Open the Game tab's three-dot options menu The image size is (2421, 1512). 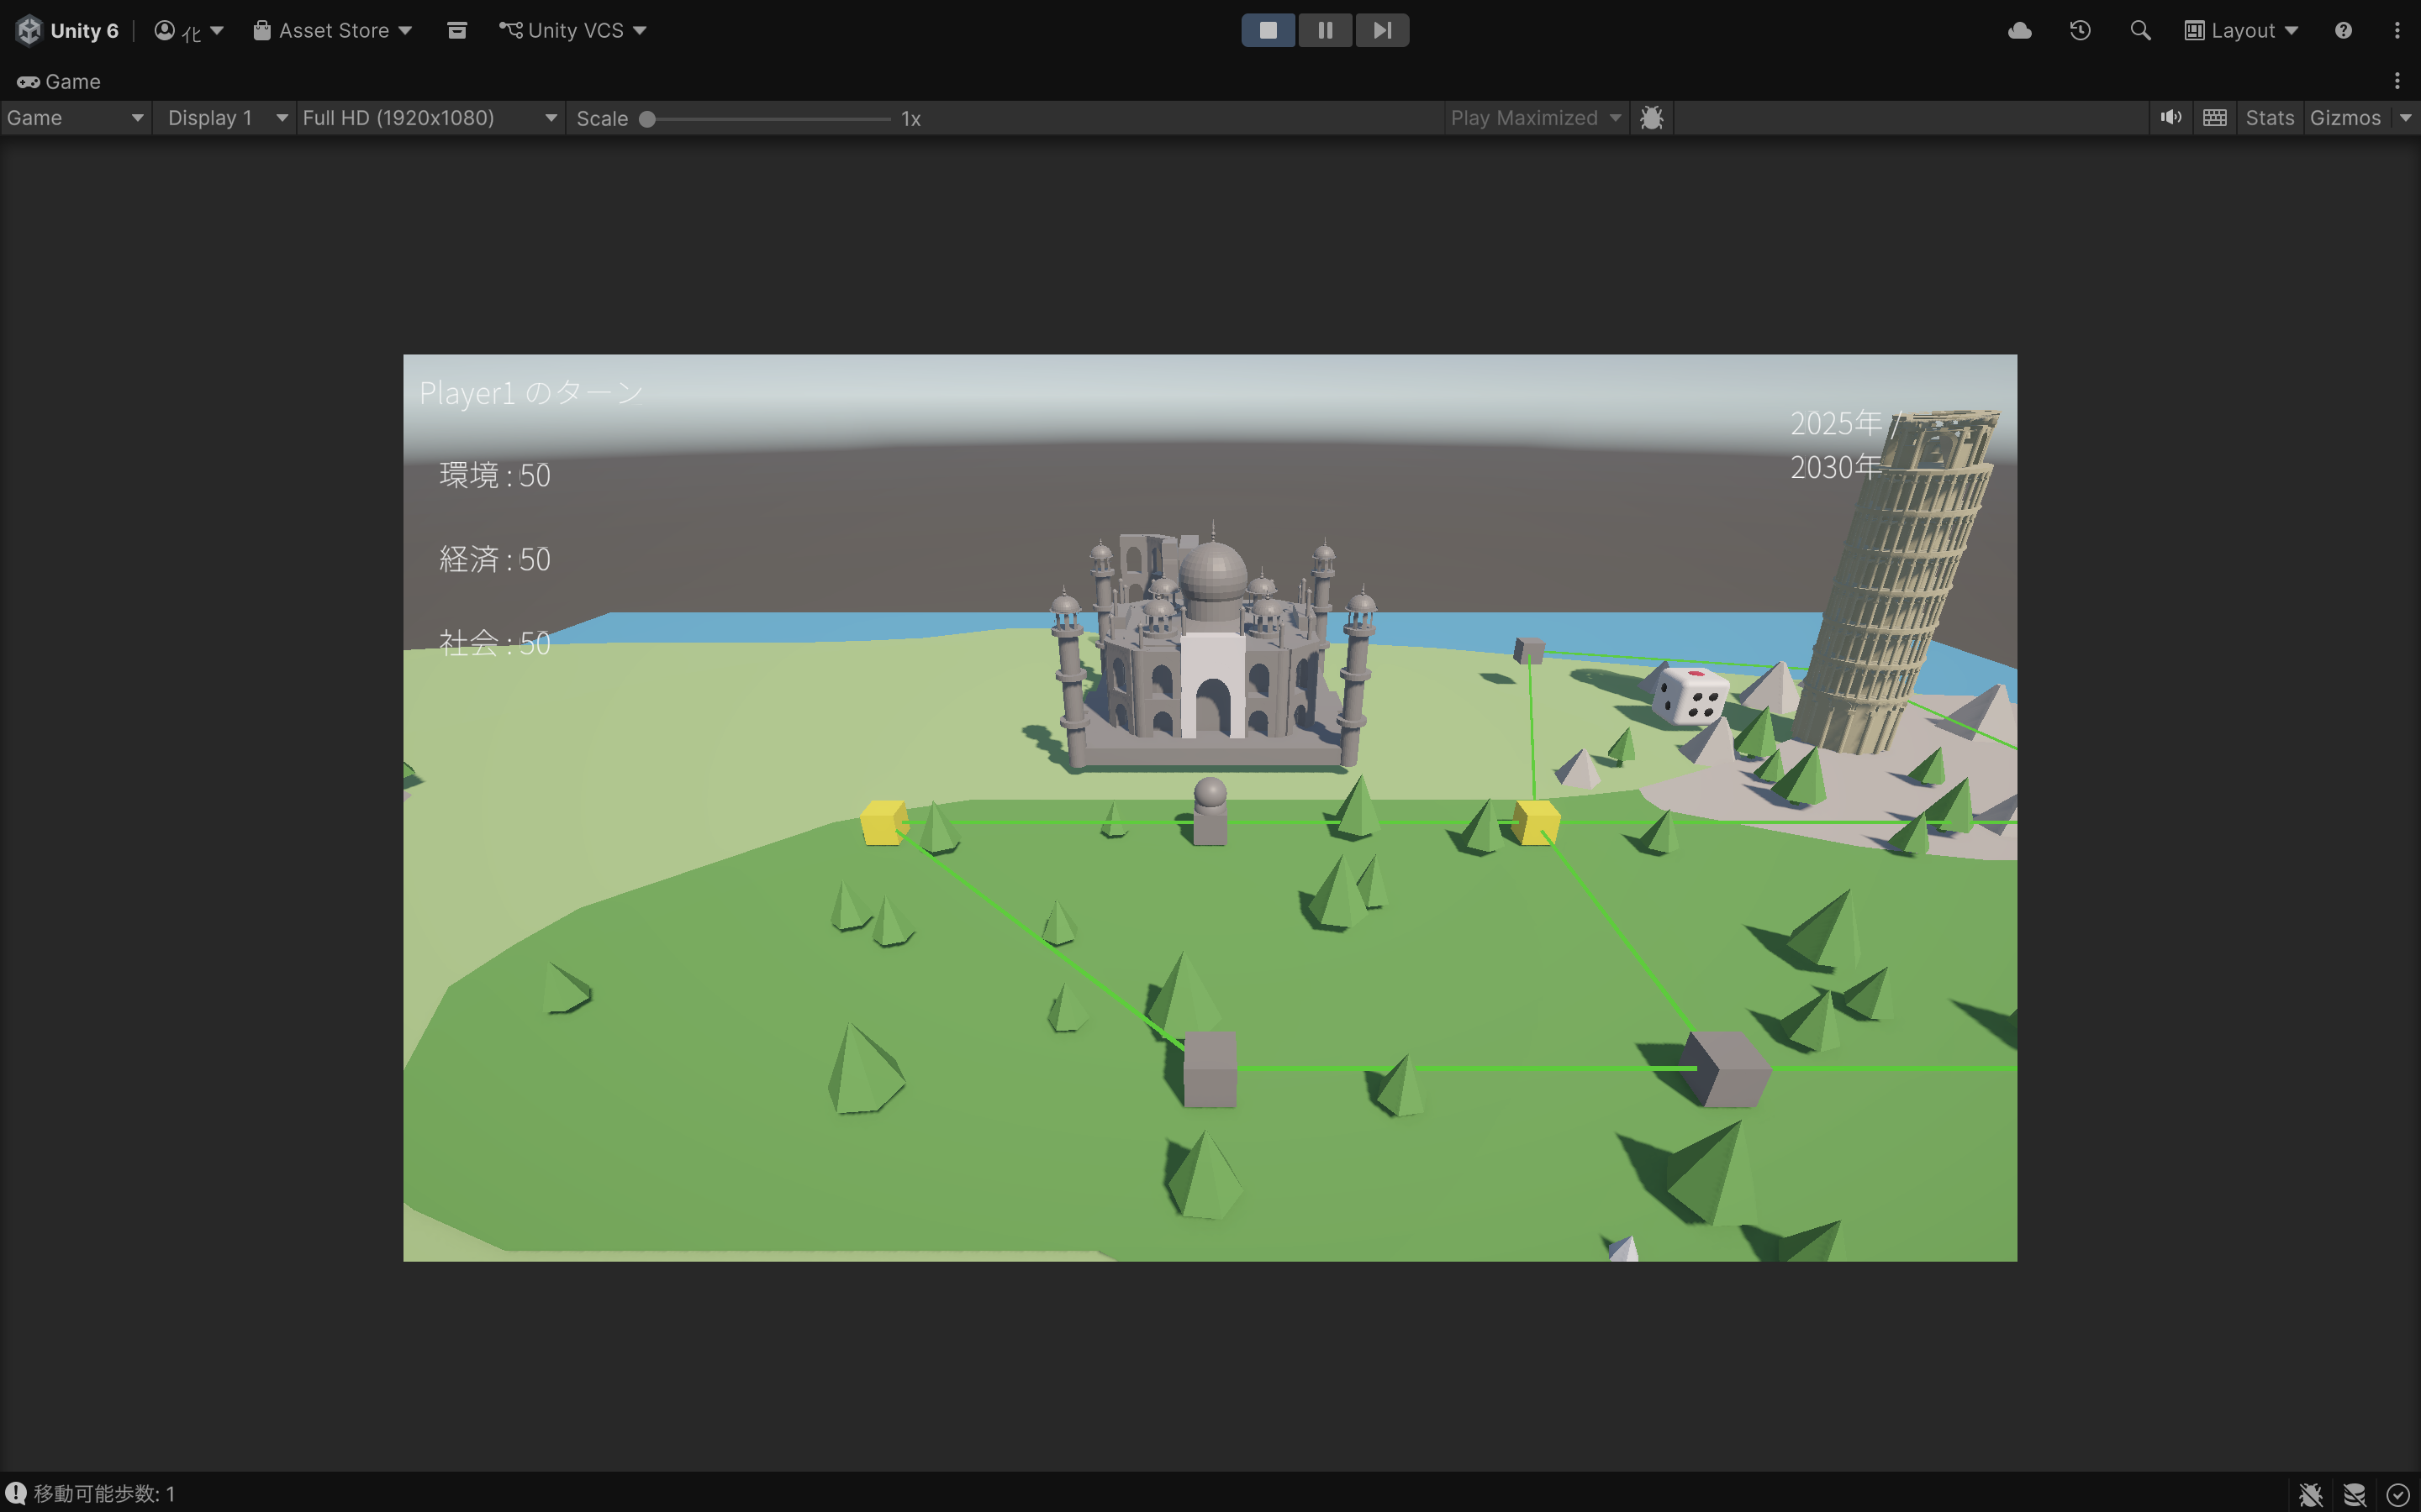[2397, 81]
